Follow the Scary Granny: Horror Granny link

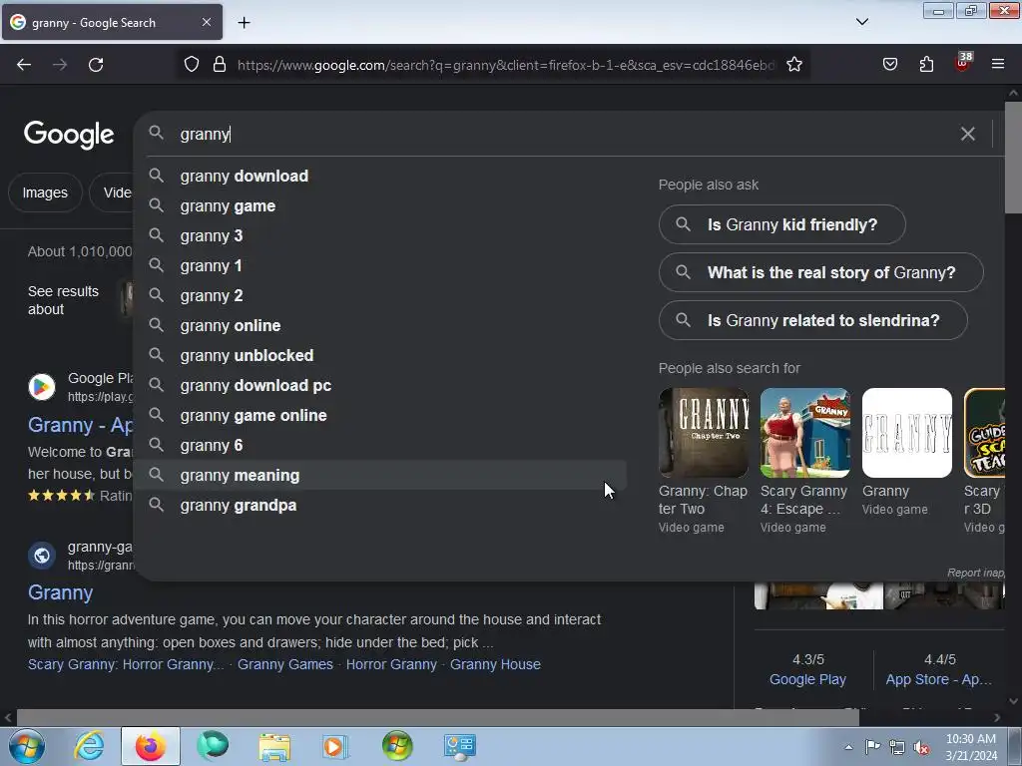[126, 664]
